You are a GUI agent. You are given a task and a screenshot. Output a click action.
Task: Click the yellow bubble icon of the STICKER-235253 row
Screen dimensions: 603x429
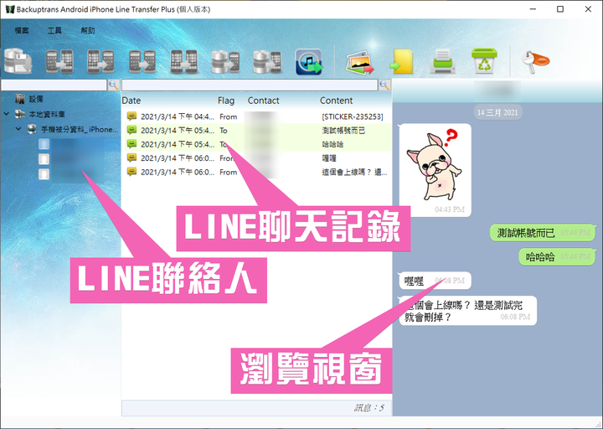click(x=132, y=116)
